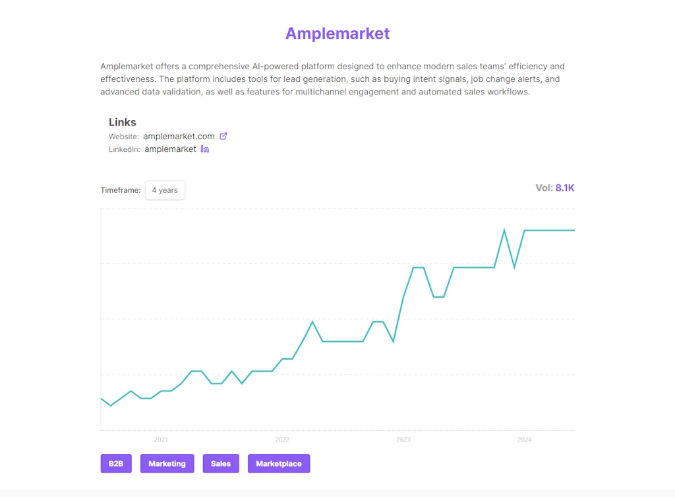Open the amplemarket LinkedIn profile link
Image resolution: width=675 pixels, height=497 pixels.
[x=170, y=149]
